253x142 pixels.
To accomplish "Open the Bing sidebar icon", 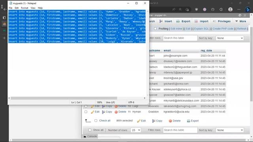I will click(x=248, y=9).
